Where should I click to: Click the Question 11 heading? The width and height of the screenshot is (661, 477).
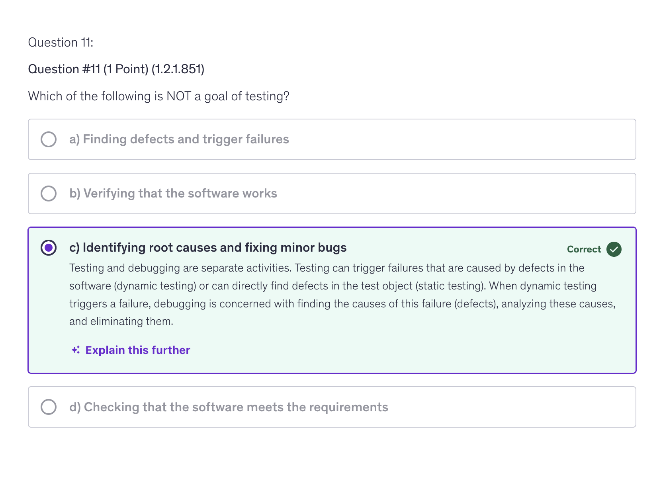pyautogui.click(x=61, y=42)
